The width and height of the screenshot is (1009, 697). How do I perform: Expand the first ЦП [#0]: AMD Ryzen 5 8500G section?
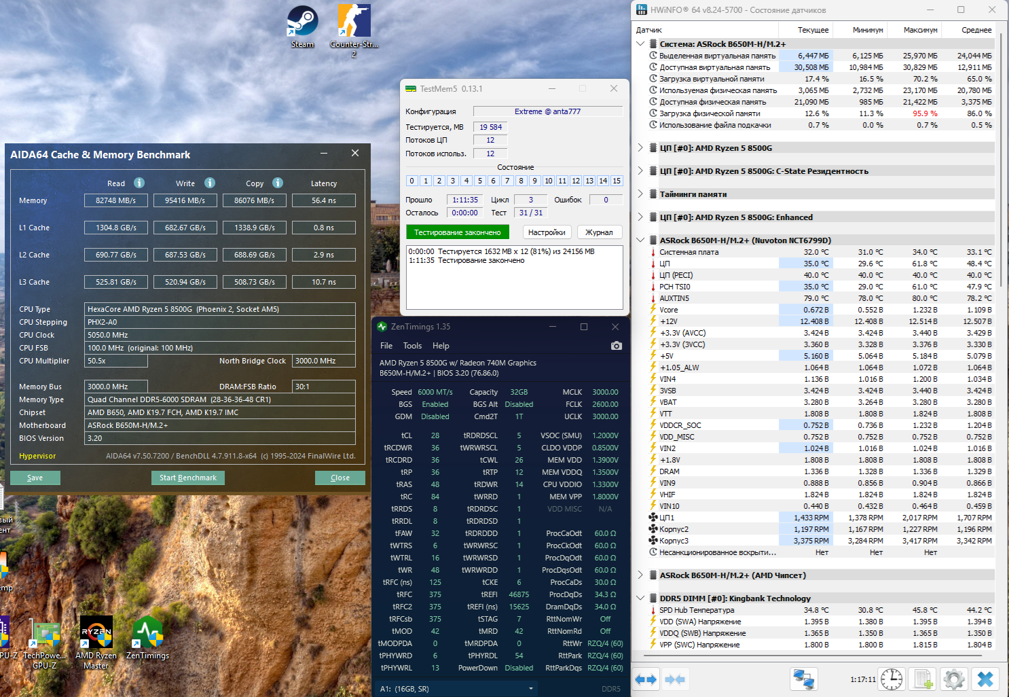click(x=640, y=148)
